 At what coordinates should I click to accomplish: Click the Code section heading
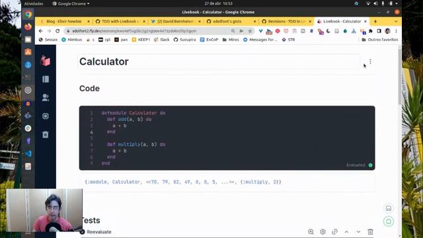pyautogui.click(x=89, y=89)
